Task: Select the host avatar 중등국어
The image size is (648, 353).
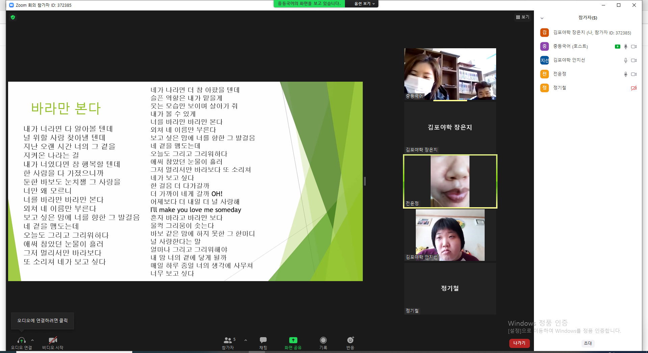Action: point(544,46)
